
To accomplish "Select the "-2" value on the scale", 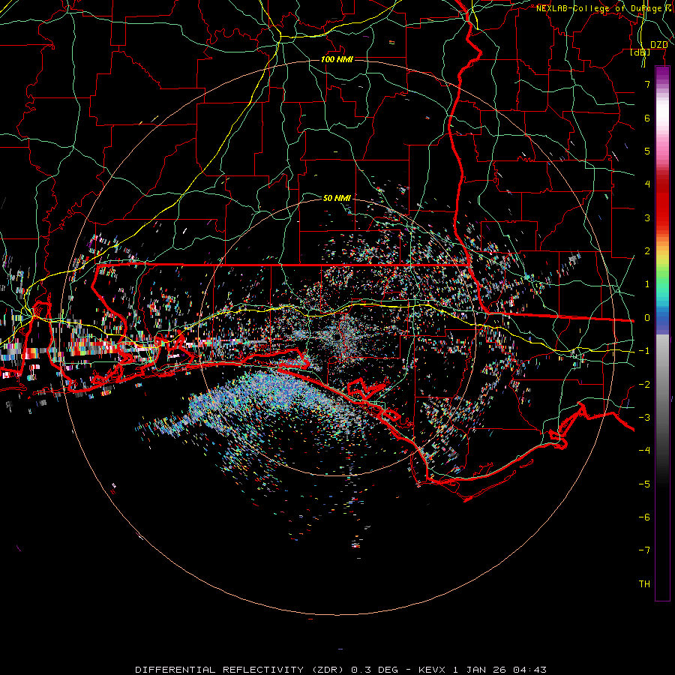I will [x=644, y=385].
